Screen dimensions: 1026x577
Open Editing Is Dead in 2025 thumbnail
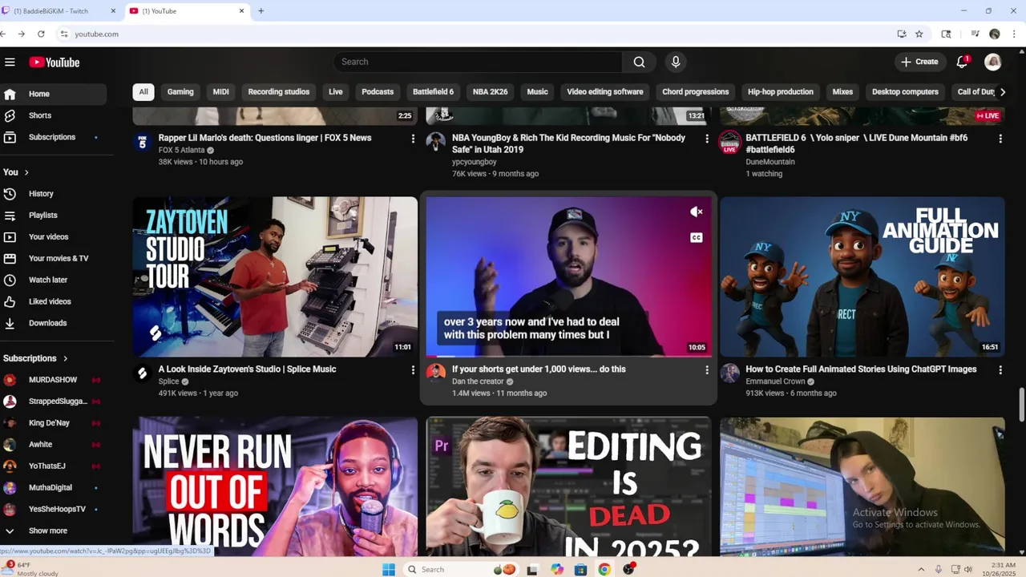click(568, 486)
